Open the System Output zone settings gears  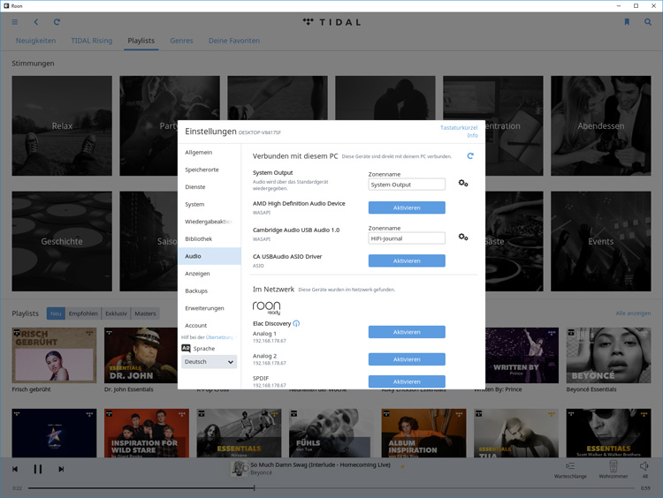click(x=463, y=183)
